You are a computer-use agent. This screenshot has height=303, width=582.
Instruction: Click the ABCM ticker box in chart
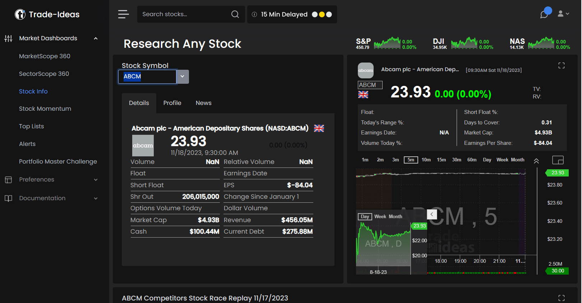[x=370, y=85]
